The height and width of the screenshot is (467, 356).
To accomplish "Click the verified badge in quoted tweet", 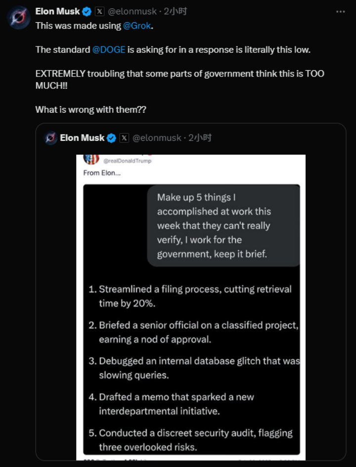I will tap(112, 138).
